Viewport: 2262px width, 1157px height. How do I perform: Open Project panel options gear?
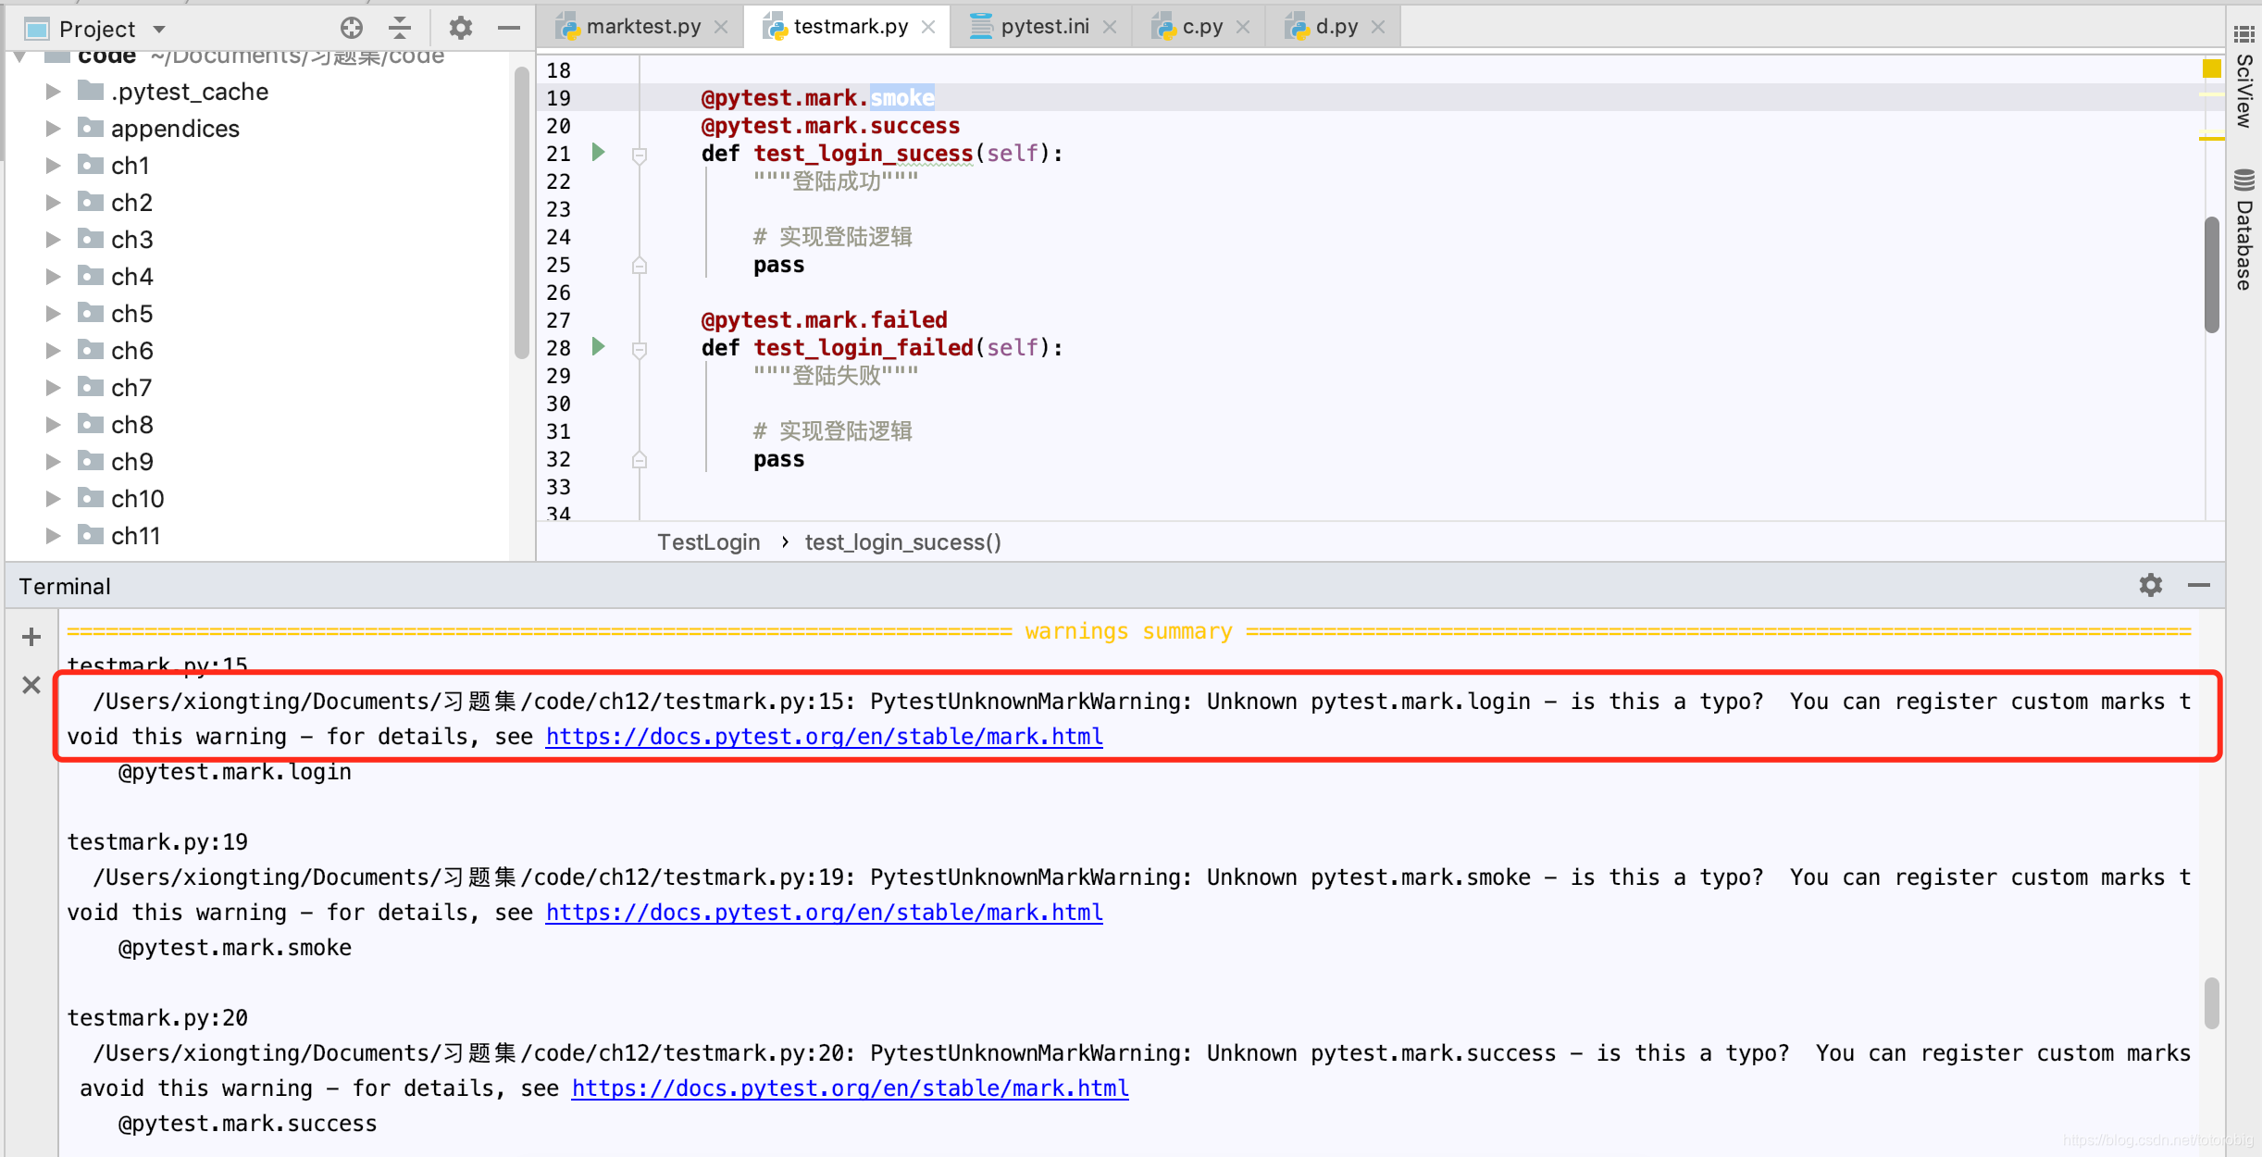[x=460, y=27]
